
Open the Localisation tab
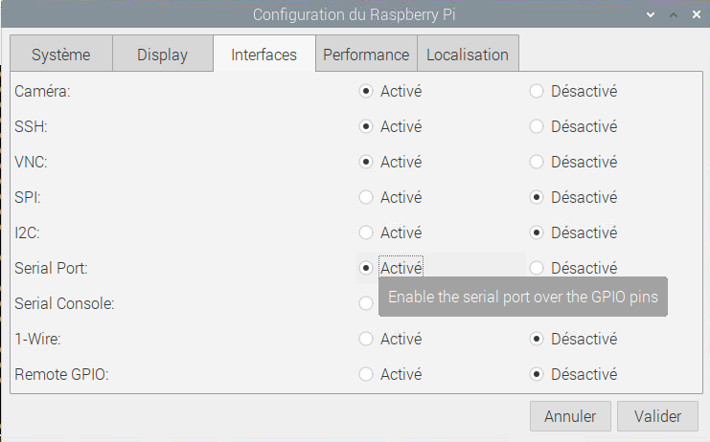click(468, 55)
